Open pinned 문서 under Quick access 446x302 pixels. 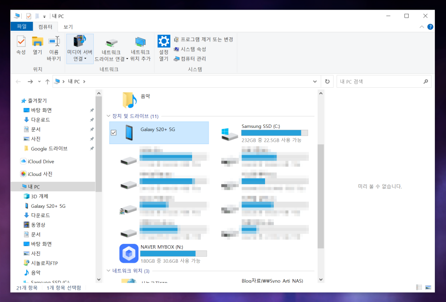32,129
